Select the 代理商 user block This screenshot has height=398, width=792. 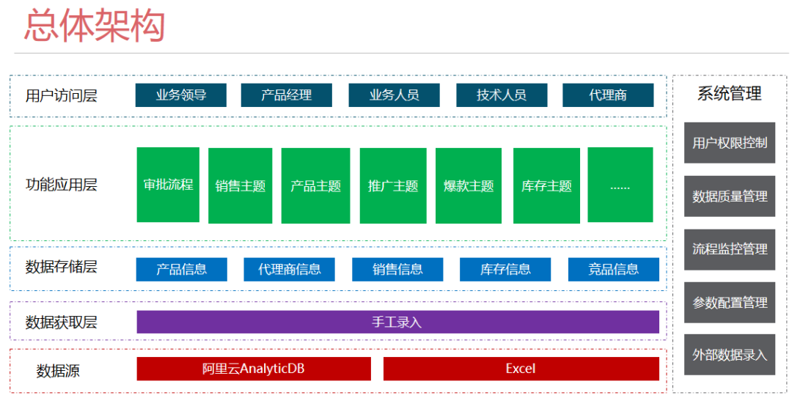click(x=608, y=95)
